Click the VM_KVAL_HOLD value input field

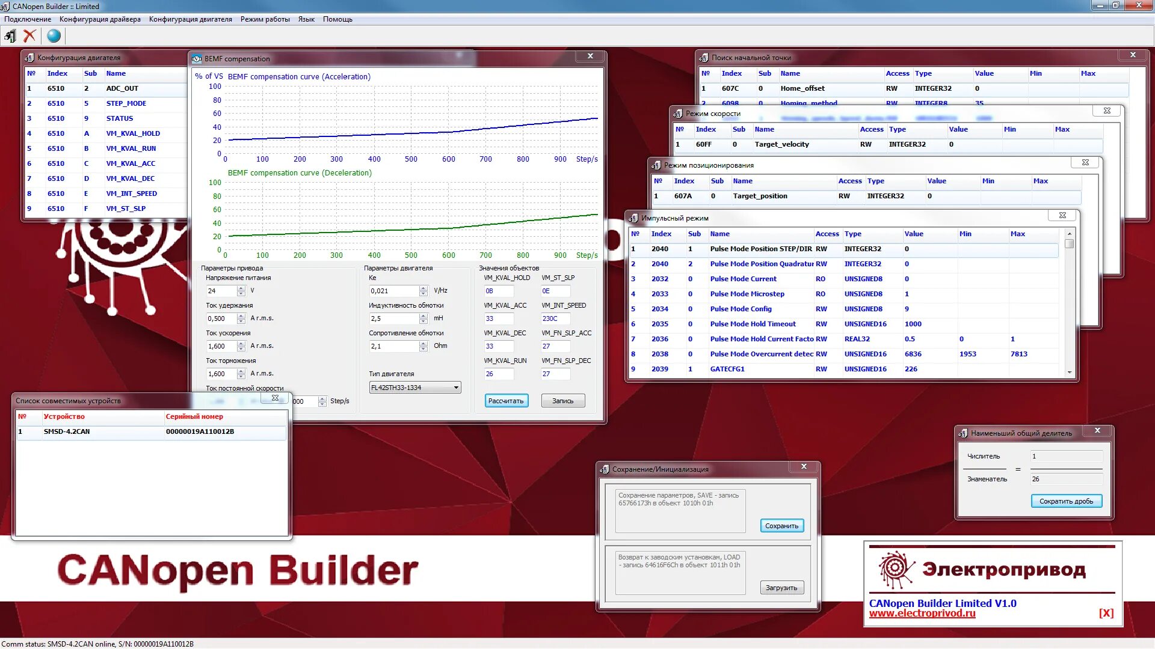[498, 291]
